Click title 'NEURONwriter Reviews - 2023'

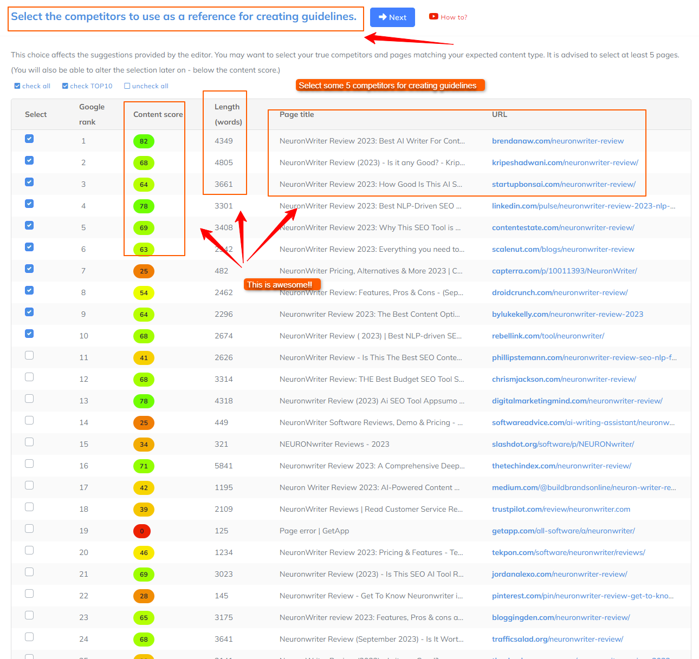tap(334, 444)
